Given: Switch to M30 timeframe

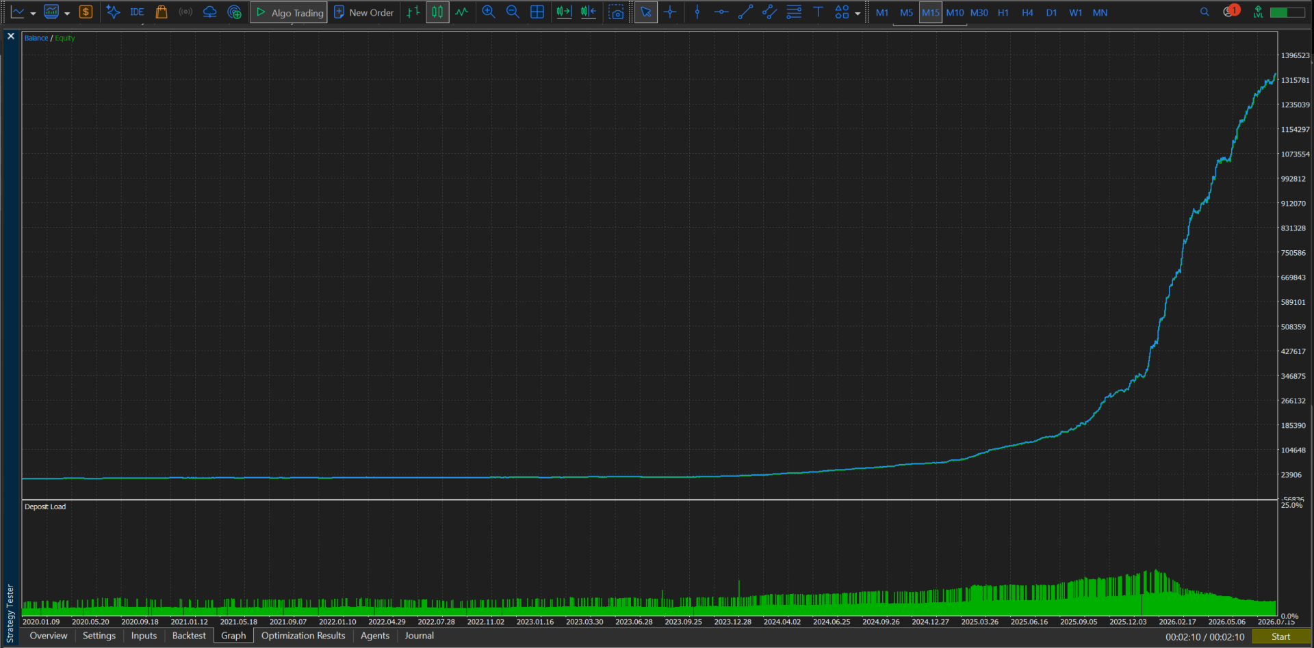Looking at the screenshot, I should [x=979, y=12].
